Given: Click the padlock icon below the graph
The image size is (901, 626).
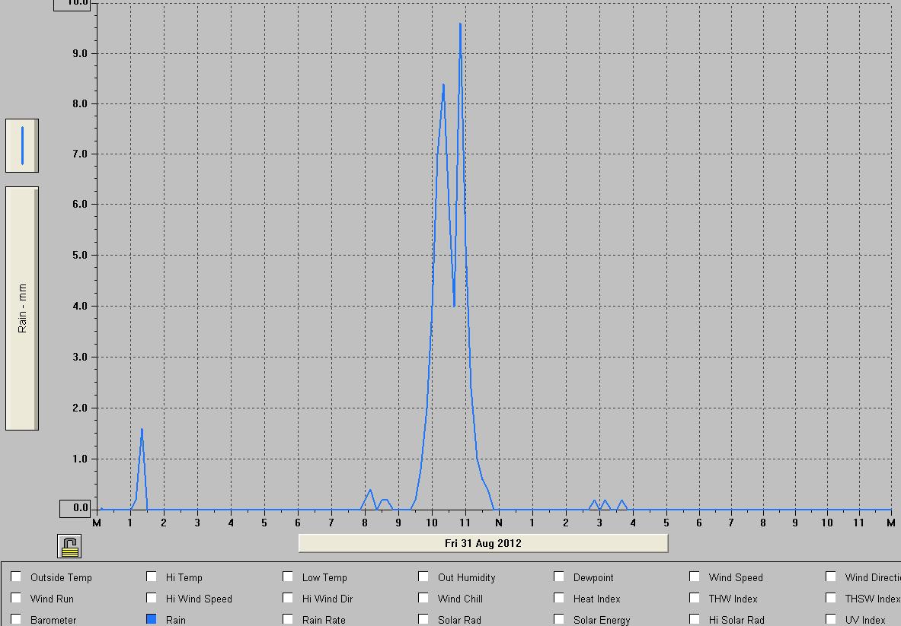Looking at the screenshot, I should 69,546.
